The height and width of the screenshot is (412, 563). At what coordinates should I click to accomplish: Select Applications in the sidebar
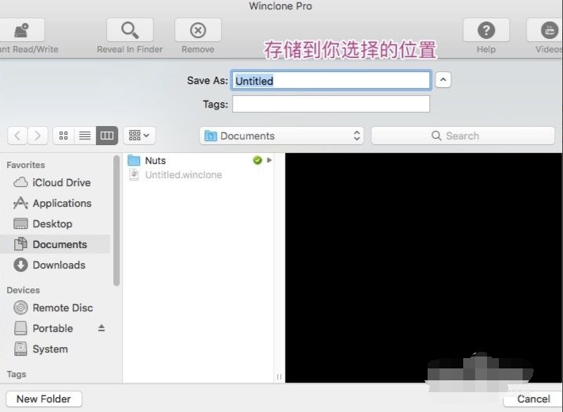coord(55,204)
